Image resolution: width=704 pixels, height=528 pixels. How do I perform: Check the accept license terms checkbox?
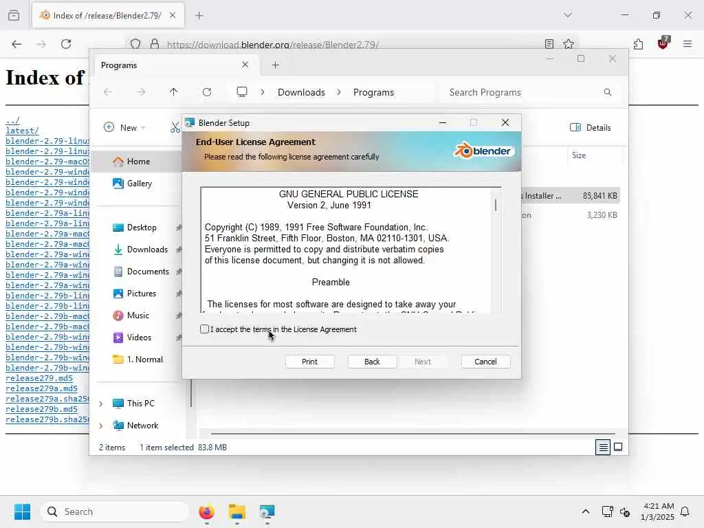204,329
